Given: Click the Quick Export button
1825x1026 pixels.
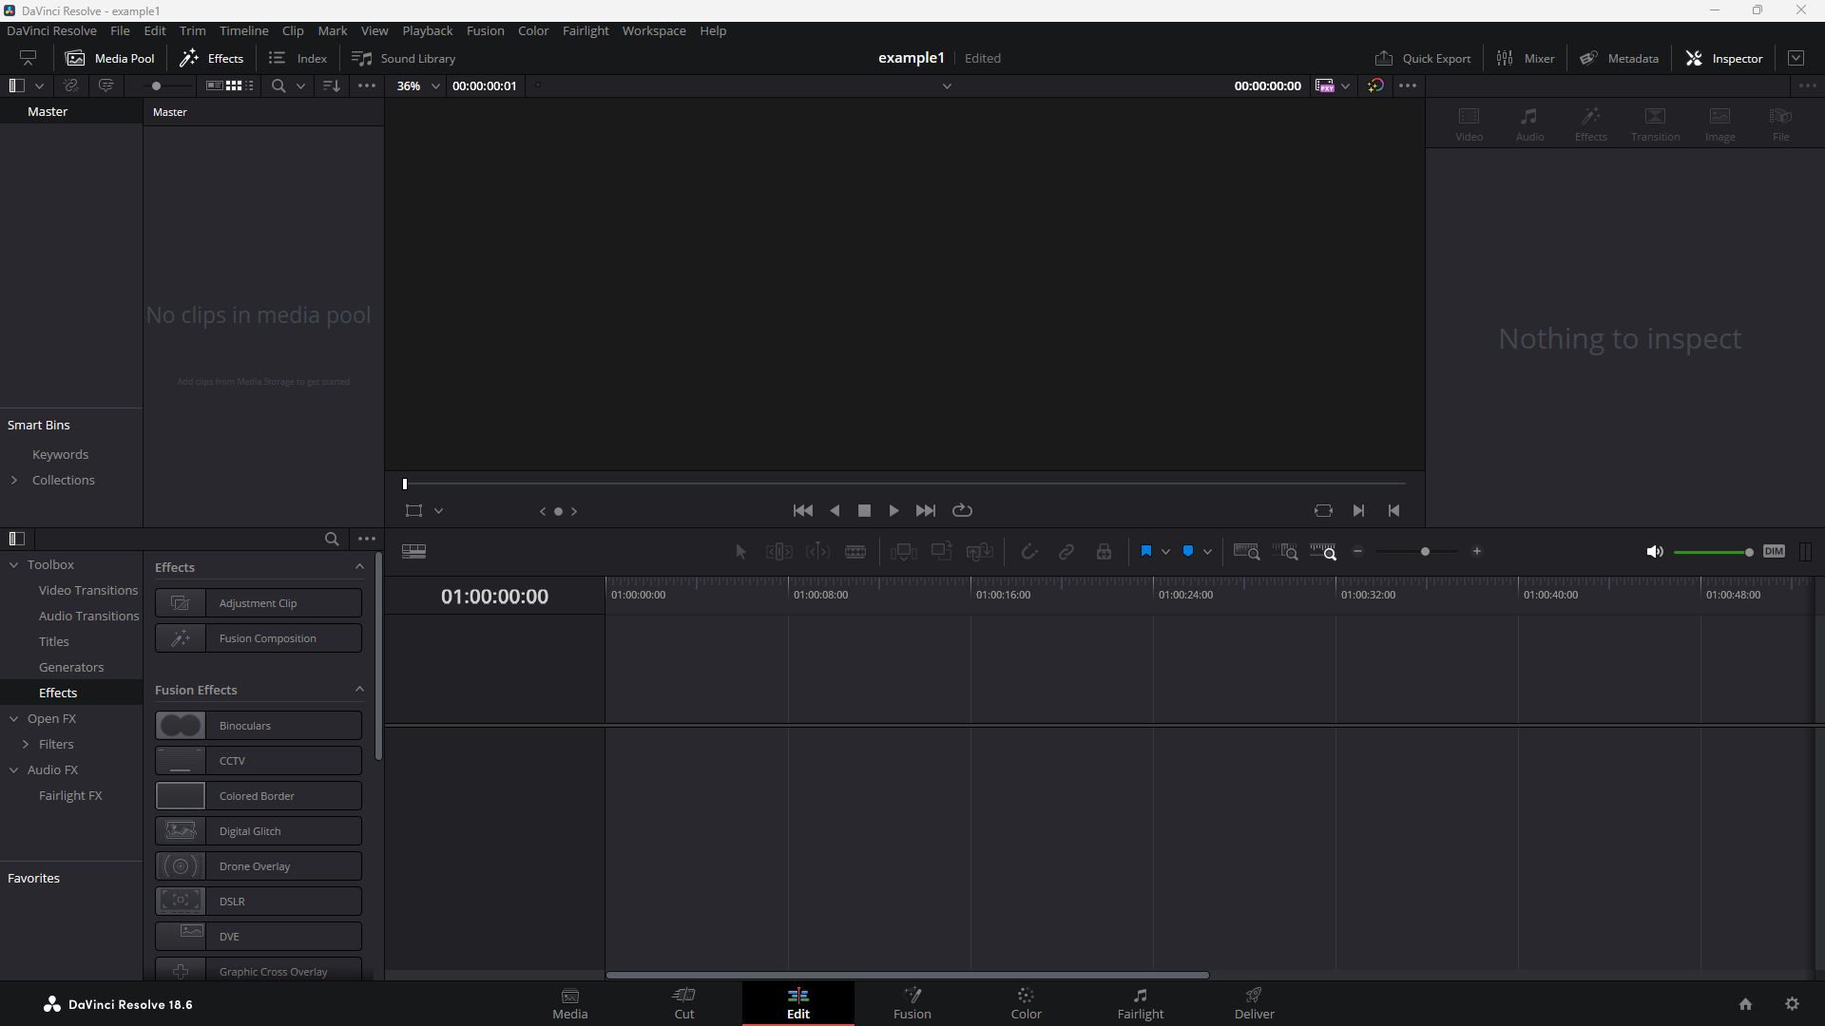Looking at the screenshot, I should pyautogui.click(x=1423, y=58).
